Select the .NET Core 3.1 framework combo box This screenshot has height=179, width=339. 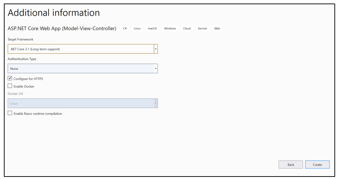coord(80,49)
